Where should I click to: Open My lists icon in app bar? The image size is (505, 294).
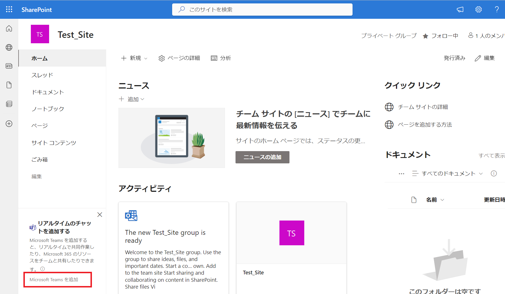[9, 104]
